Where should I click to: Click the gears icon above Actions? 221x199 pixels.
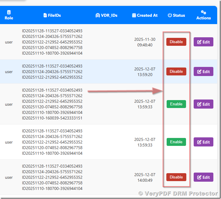(x=203, y=12)
